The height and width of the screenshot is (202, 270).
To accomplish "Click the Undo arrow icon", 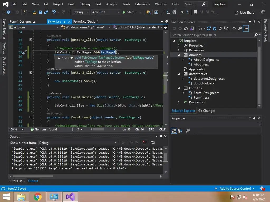I will coord(54,12).
